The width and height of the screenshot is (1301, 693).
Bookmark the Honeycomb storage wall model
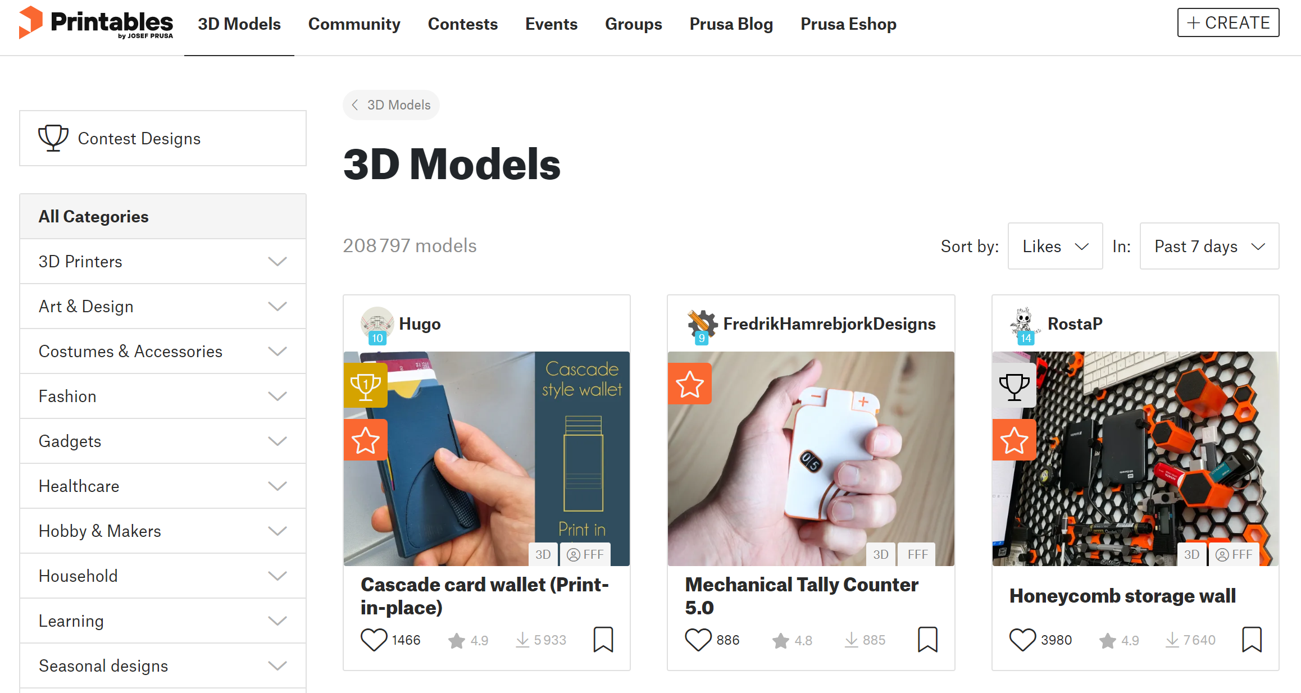coord(1252,640)
